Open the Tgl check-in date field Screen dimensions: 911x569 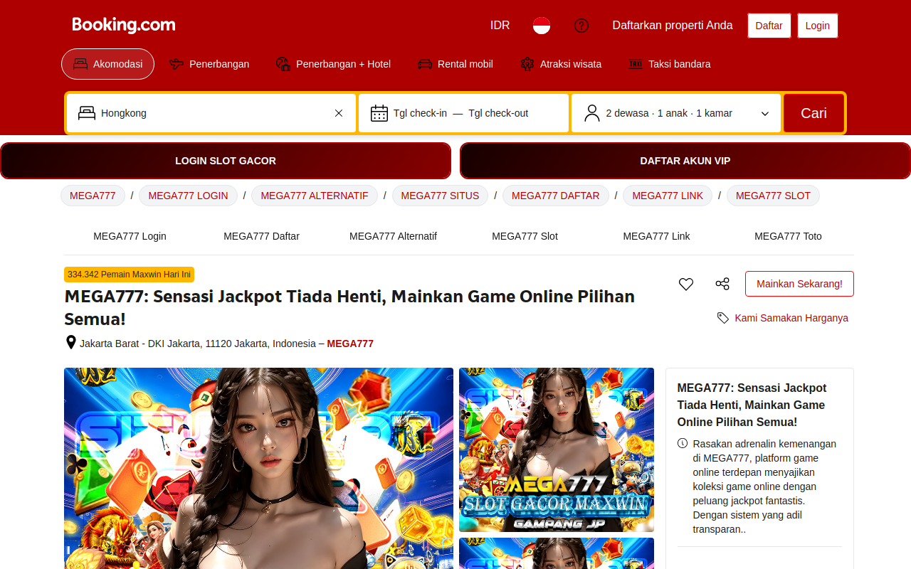click(x=420, y=113)
